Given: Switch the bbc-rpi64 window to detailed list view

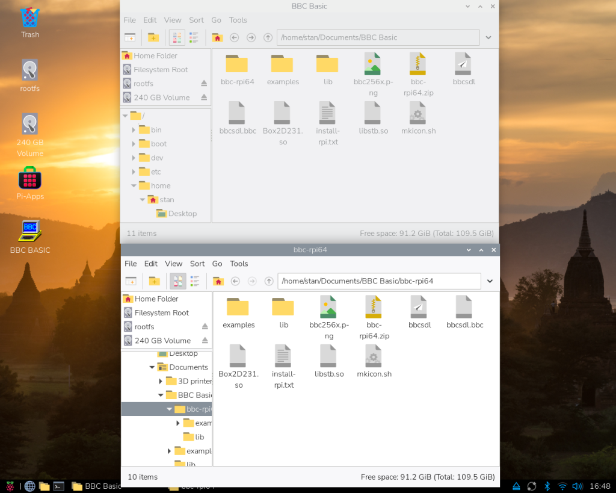Looking at the screenshot, I should [x=194, y=281].
